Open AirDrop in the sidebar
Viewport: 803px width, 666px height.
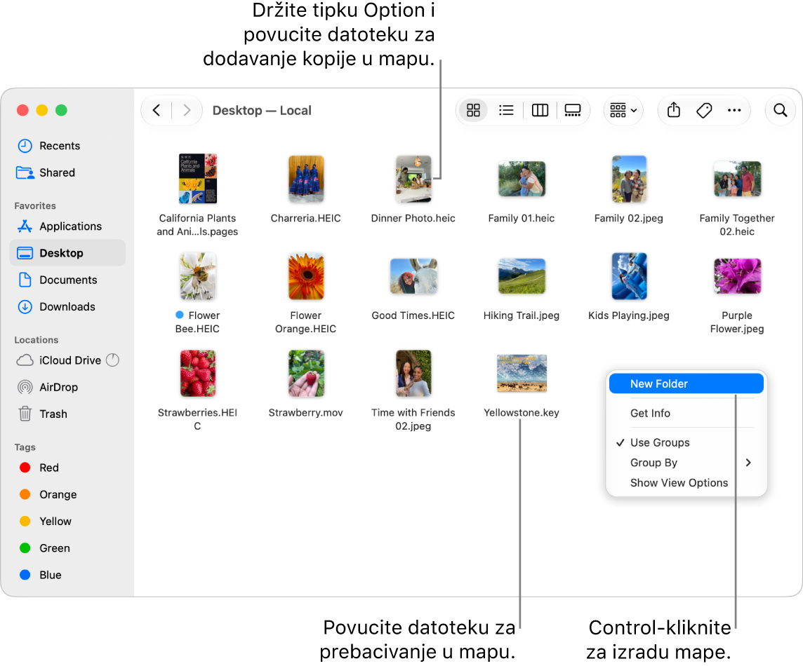[67, 387]
